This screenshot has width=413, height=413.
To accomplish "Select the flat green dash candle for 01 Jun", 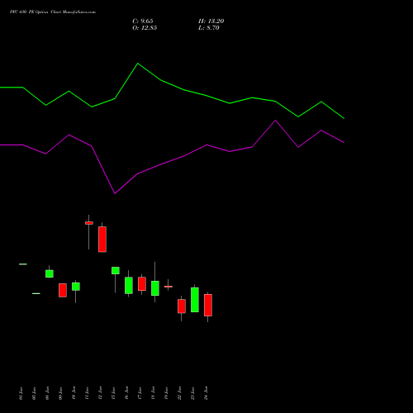I will tap(23, 264).
